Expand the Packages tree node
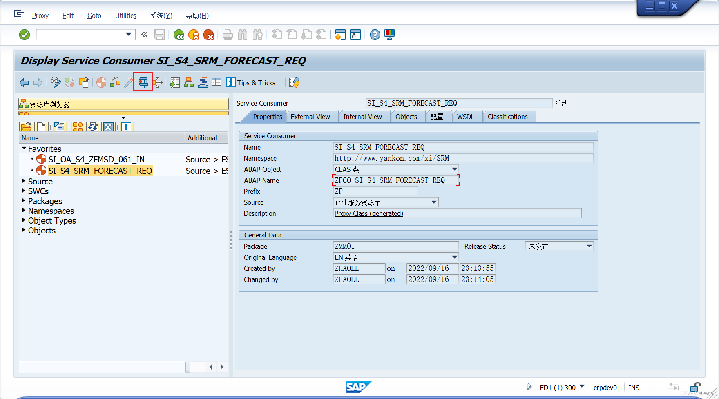The width and height of the screenshot is (719, 399). [24, 200]
